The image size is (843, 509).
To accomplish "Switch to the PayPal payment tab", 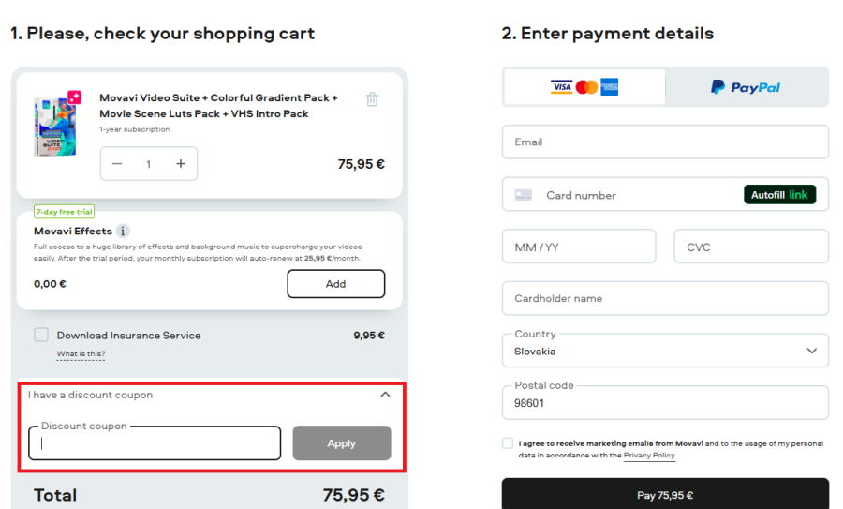I will tap(746, 87).
